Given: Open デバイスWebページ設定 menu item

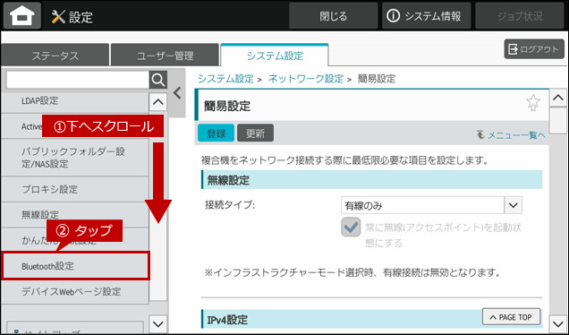Looking at the screenshot, I should [x=75, y=291].
